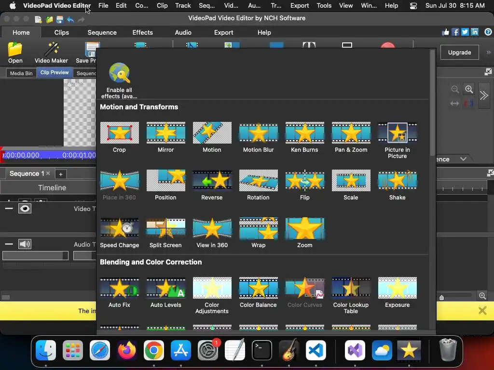
Task: Mute the Audio Track speaker toggle
Action: (x=25, y=244)
